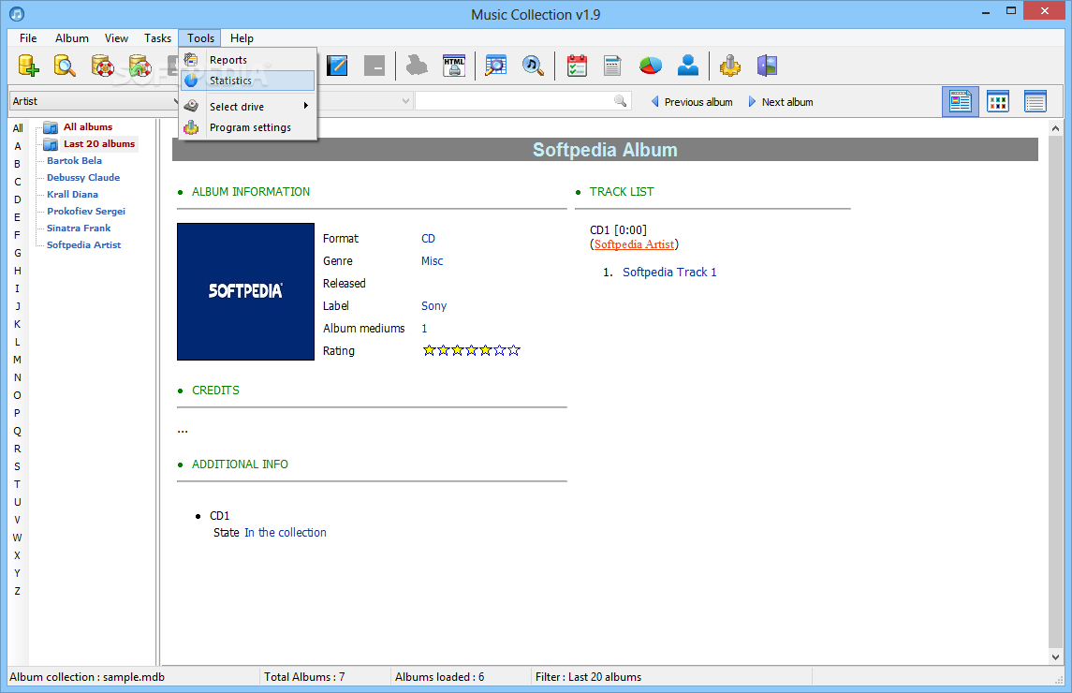Click the All albums folder icon
The width and height of the screenshot is (1072, 693).
[51, 127]
